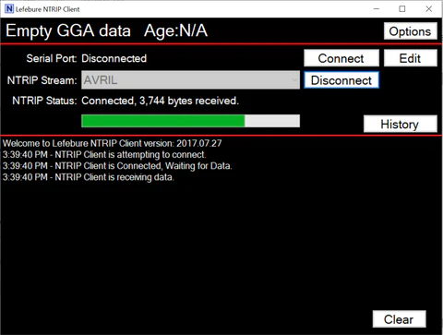This screenshot has width=443, height=335.
Task: Click the window title 'Lefebure NTRIP Client'
Action: point(47,9)
